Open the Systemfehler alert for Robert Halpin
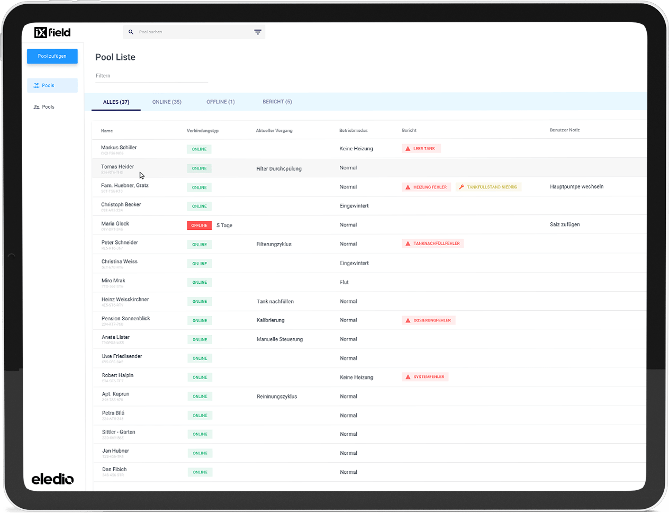This screenshot has height=513, width=669. (x=425, y=377)
